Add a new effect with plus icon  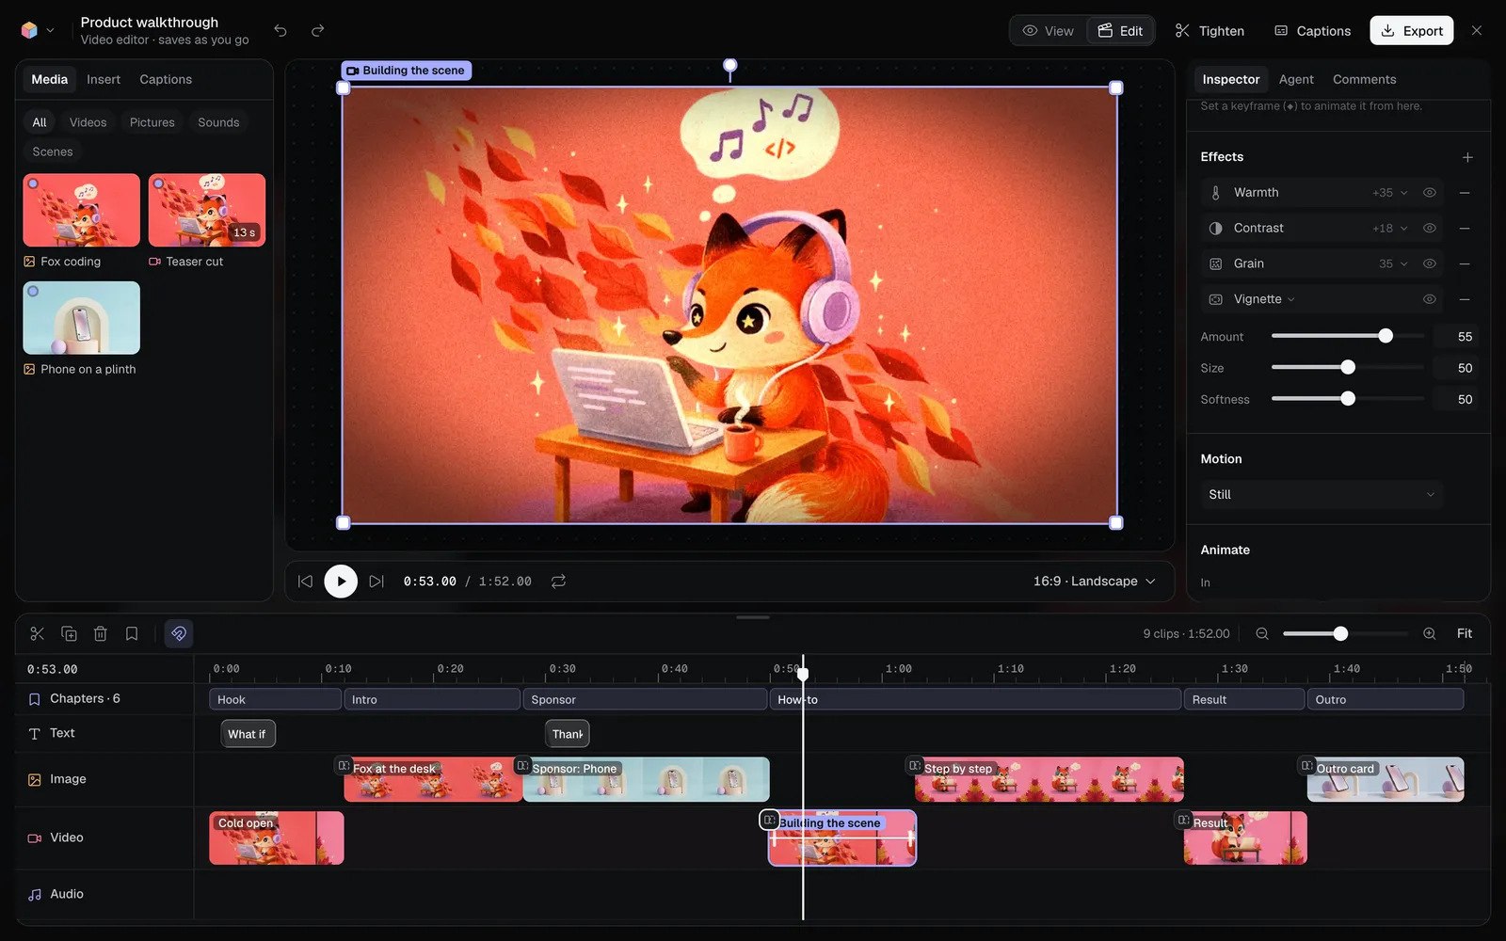pyautogui.click(x=1467, y=157)
